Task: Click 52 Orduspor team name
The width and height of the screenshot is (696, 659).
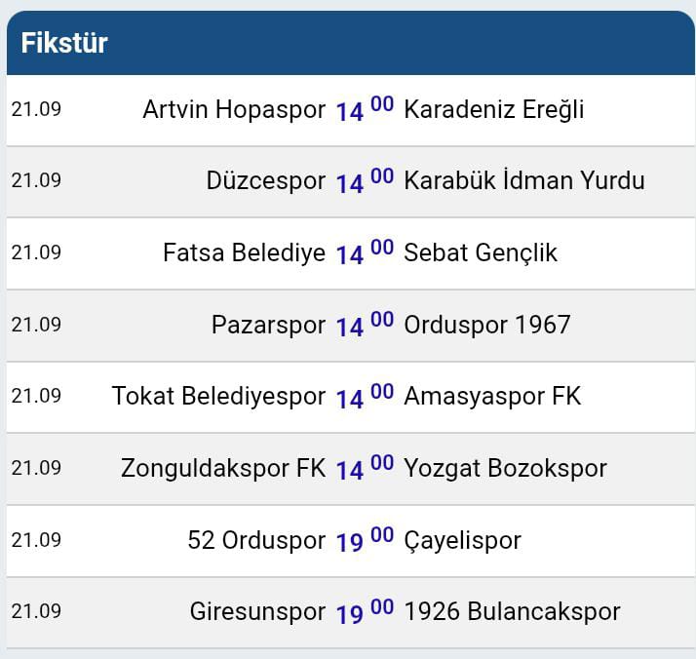Action: 256,540
